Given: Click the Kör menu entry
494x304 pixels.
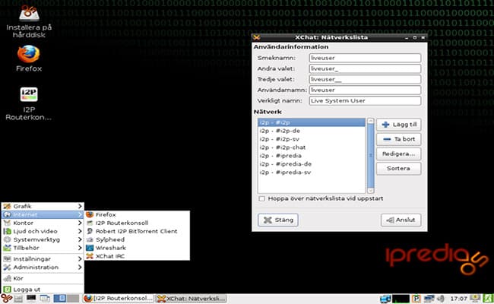Looking at the screenshot, I should pos(43,278).
